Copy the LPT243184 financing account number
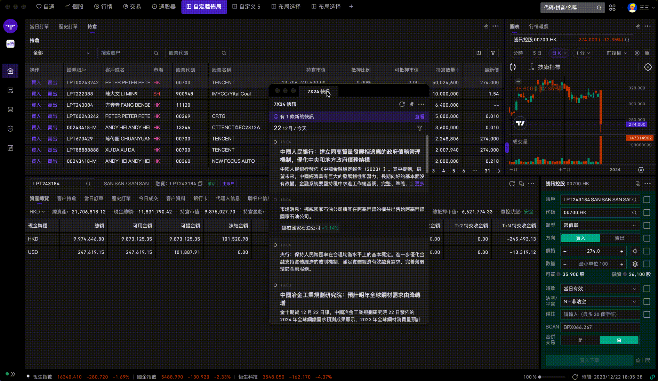Image resolution: width=658 pixels, height=381 pixels. (200, 184)
